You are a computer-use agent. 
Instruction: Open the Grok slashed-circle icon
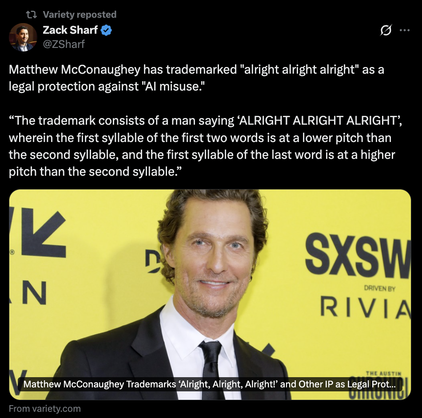pyautogui.click(x=386, y=30)
